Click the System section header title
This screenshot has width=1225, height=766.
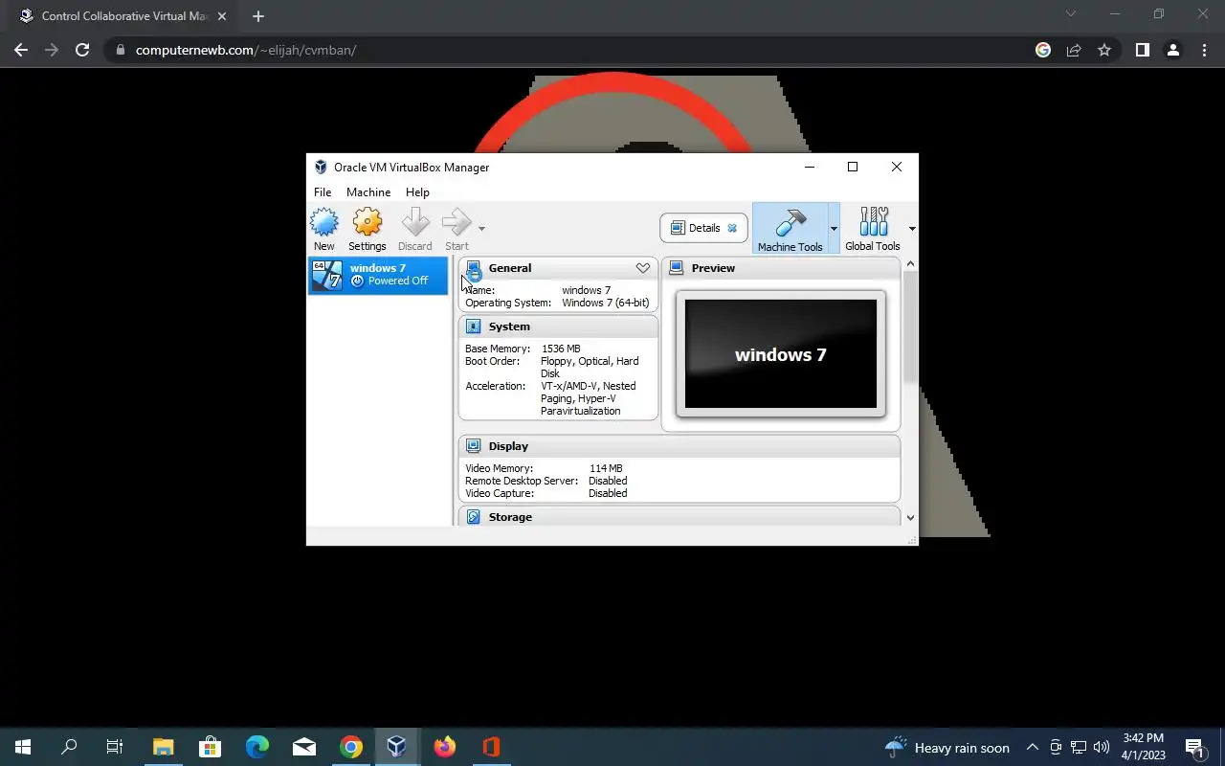[509, 327]
